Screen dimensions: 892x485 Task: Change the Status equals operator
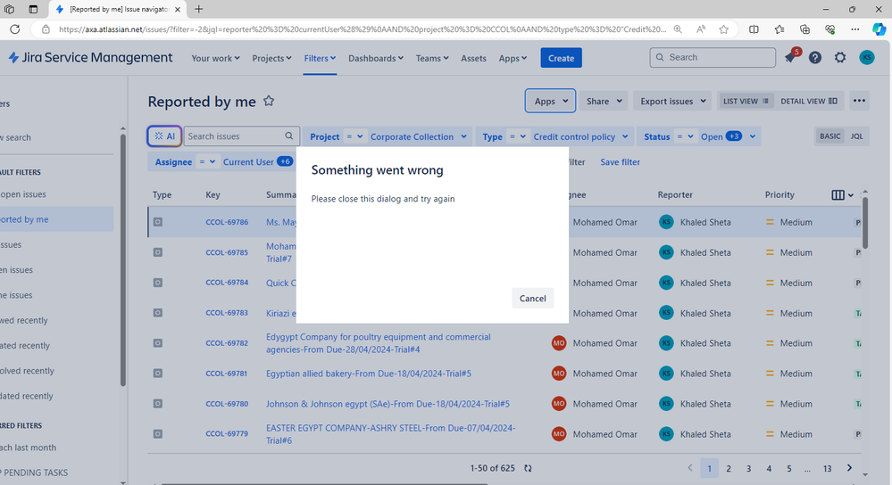685,137
